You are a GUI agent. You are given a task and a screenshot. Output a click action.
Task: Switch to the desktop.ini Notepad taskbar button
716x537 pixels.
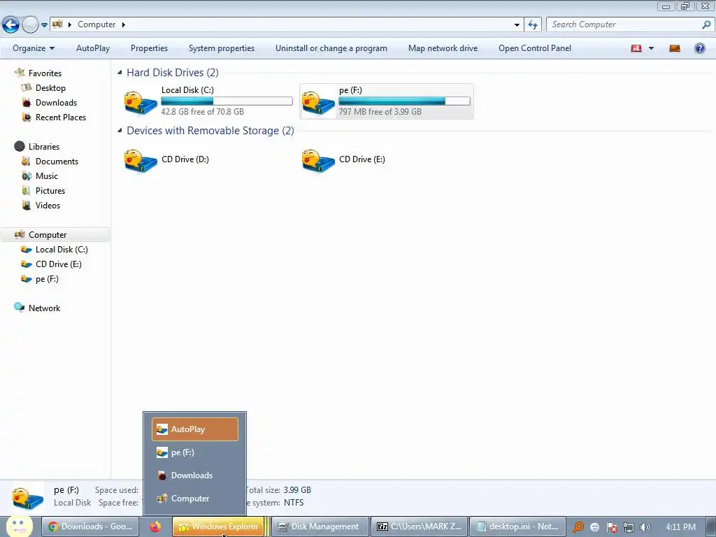coord(518,527)
